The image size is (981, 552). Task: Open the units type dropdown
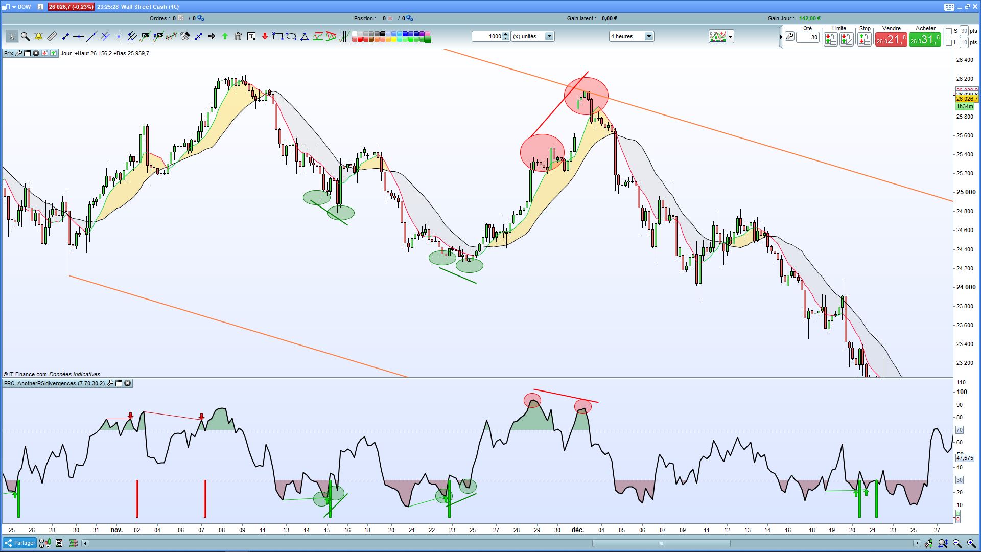[x=549, y=36]
